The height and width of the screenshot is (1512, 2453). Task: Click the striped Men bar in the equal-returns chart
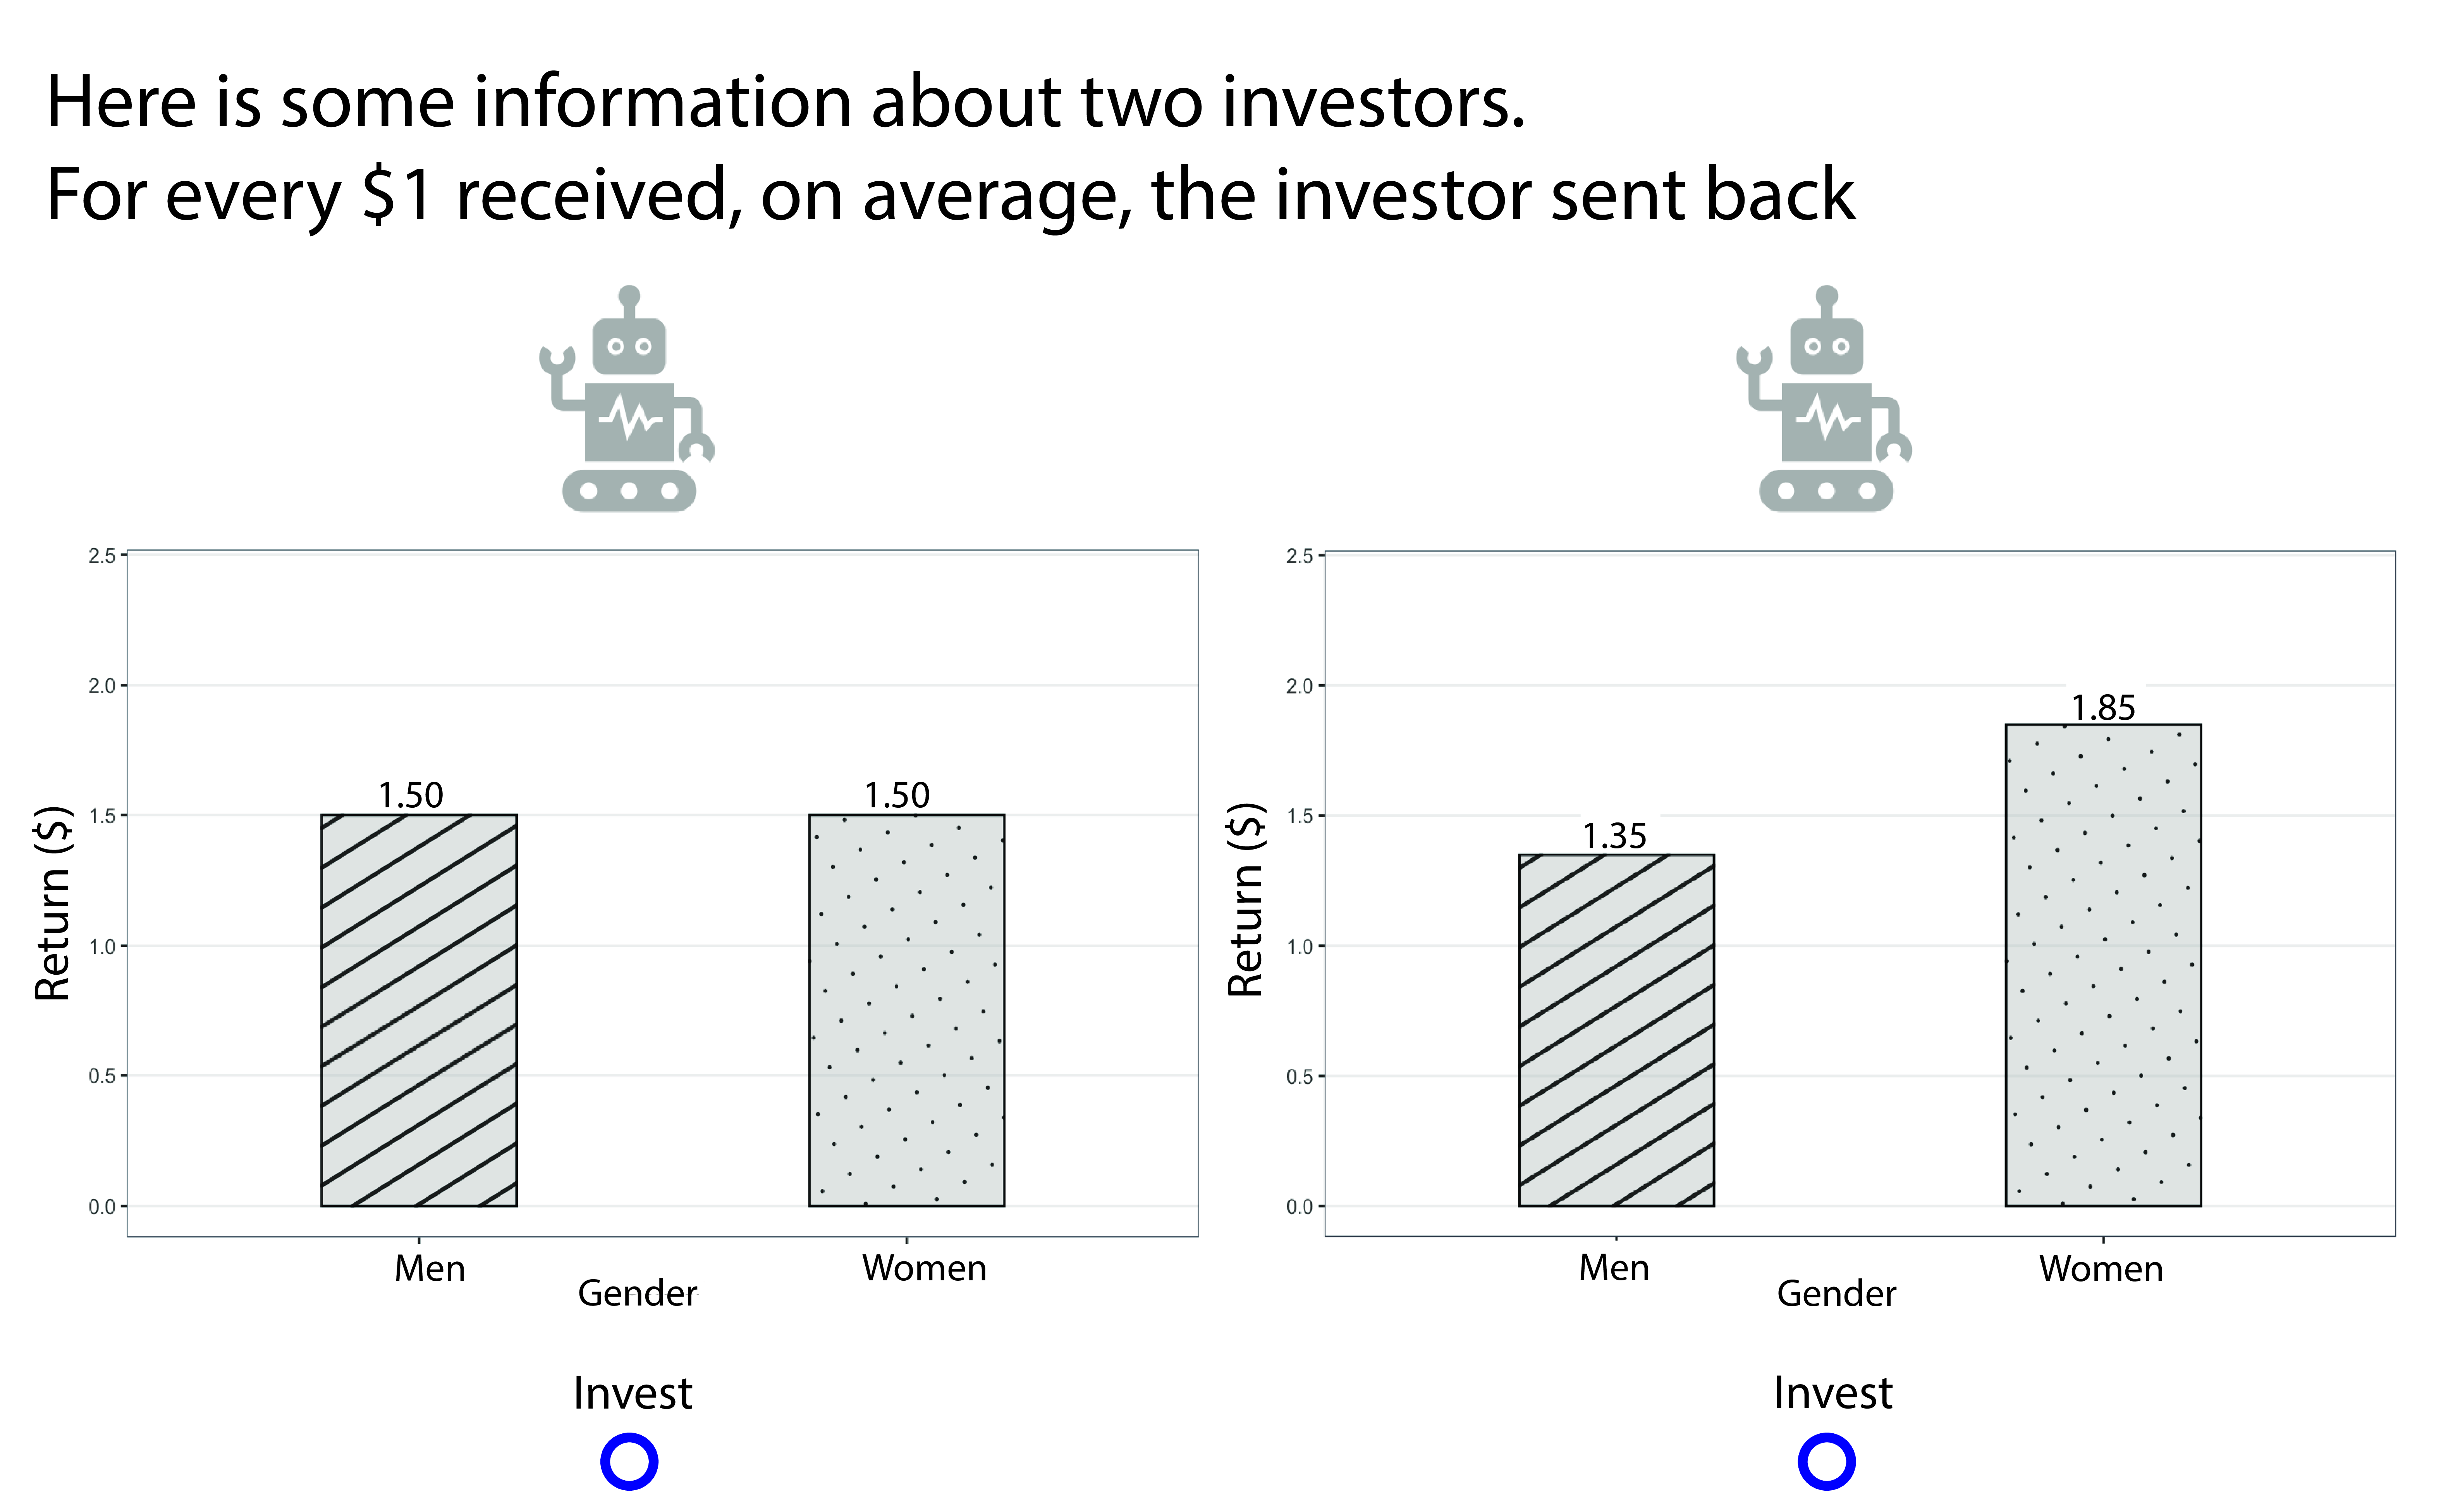pyautogui.click(x=419, y=1010)
